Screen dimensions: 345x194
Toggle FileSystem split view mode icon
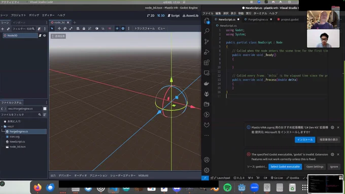[x=45, y=109]
